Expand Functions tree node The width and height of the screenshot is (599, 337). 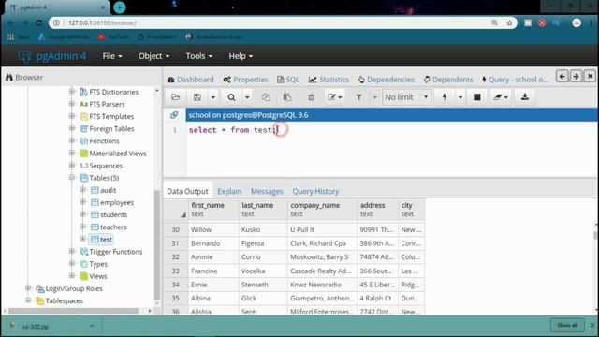pyautogui.click(x=72, y=140)
